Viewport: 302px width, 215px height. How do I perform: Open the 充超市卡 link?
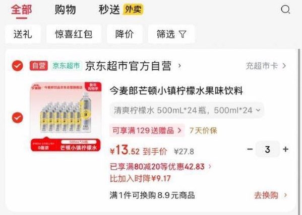[266, 66]
